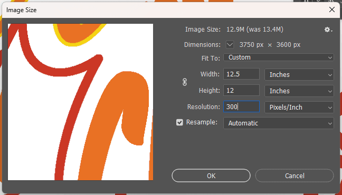Click the 12.9M (was 13.4M) size text

pos(255,30)
